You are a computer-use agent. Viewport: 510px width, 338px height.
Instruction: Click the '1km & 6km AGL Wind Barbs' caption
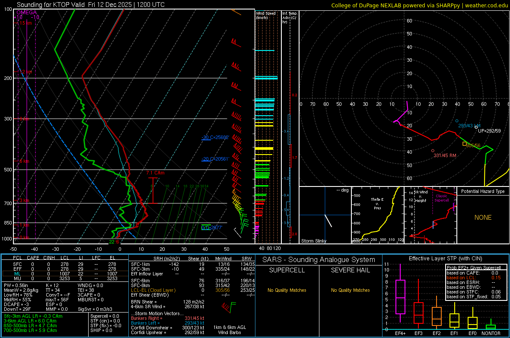coord(229,330)
